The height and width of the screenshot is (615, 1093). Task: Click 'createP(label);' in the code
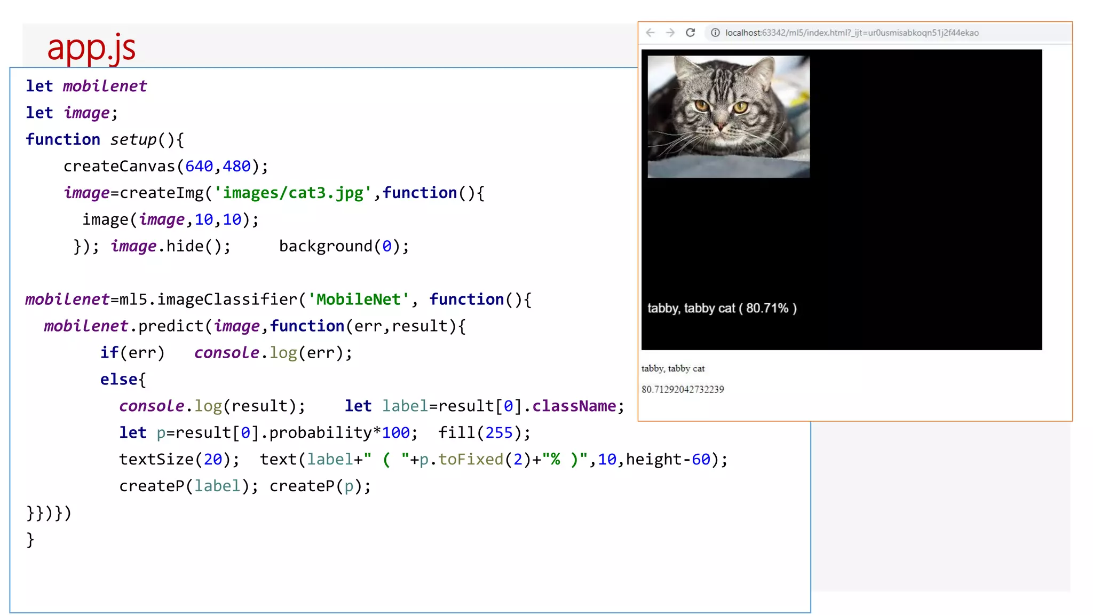189,486
